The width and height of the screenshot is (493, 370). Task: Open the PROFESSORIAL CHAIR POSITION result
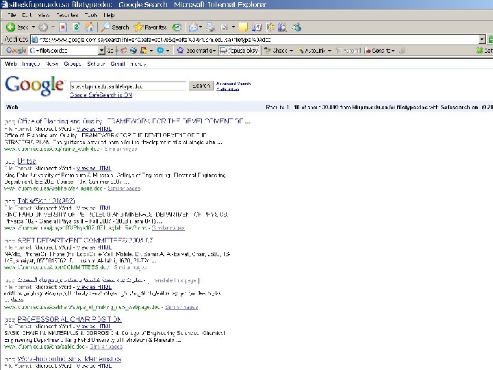[x=69, y=319]
